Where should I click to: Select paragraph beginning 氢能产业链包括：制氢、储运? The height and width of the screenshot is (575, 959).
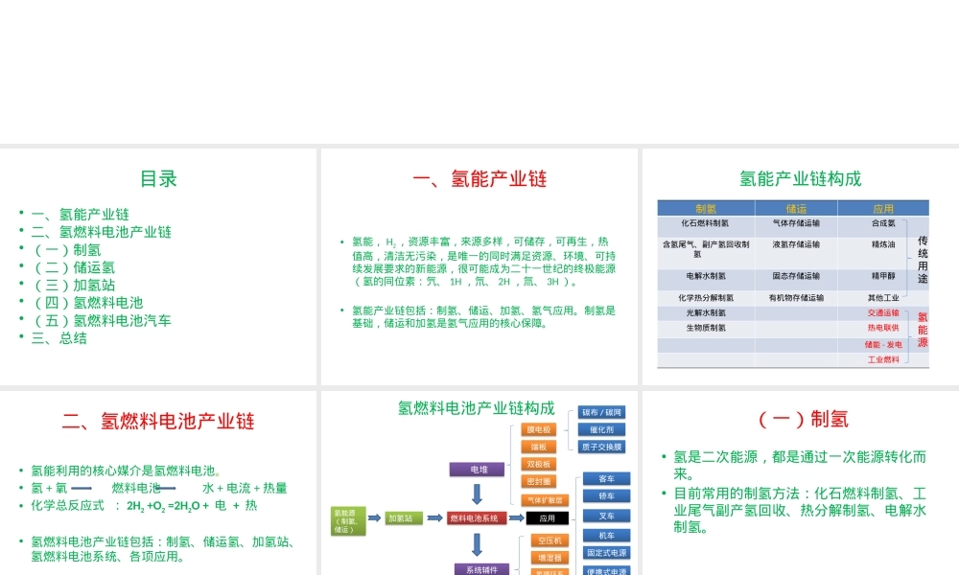483,316
